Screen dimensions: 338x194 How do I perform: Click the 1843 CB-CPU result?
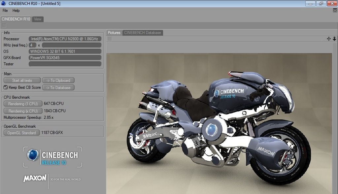[x=55, y=111]
